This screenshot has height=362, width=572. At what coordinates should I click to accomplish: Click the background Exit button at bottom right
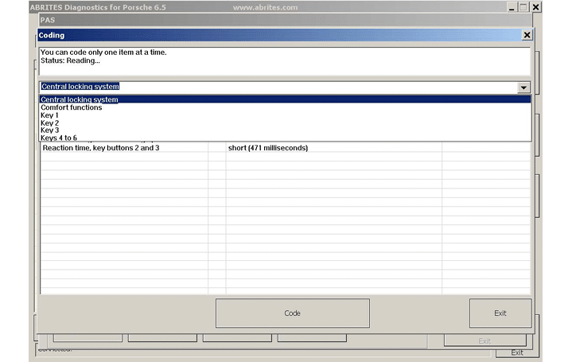(516, 352)
